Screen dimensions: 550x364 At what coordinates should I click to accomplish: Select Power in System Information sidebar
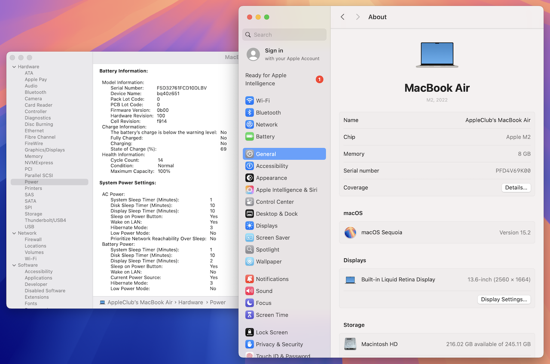pos(49,182)
